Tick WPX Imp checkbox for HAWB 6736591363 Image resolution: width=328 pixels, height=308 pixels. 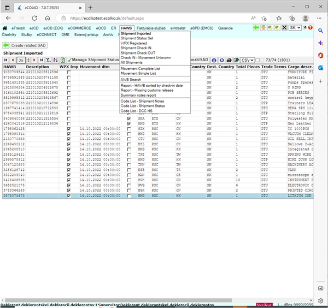coord(69,78)
